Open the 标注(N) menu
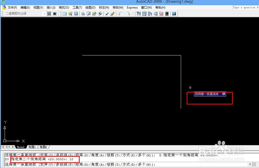 (x=104, y=8)
